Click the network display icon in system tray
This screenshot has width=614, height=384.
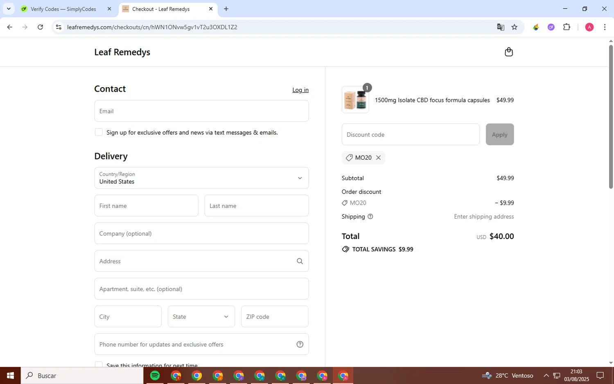[x=557, y=375]
